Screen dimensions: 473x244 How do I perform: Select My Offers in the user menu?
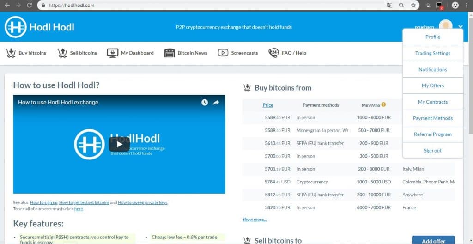[432, 85]
